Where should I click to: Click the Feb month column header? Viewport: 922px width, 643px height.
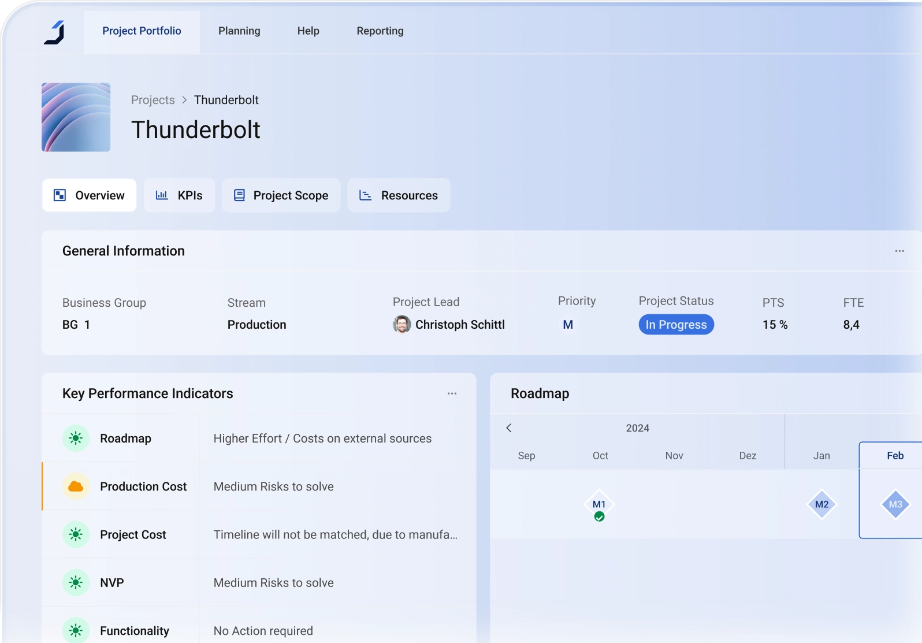click(895, 456)
